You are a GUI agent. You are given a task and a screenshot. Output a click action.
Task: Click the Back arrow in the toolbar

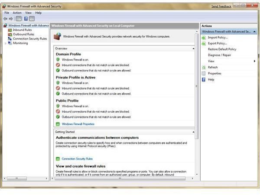click(6, 19)
